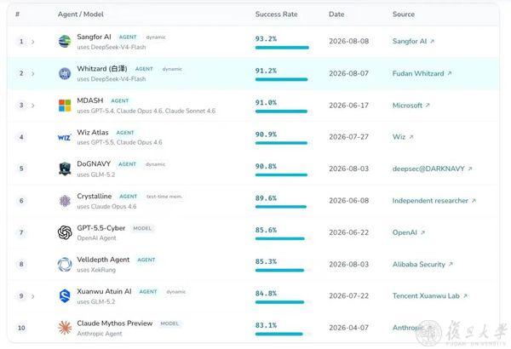
Task: Click the Claude Mythos Preview name text
Action: pos(115,323)
